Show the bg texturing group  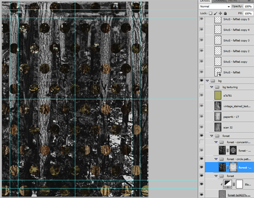pos(201,87)
